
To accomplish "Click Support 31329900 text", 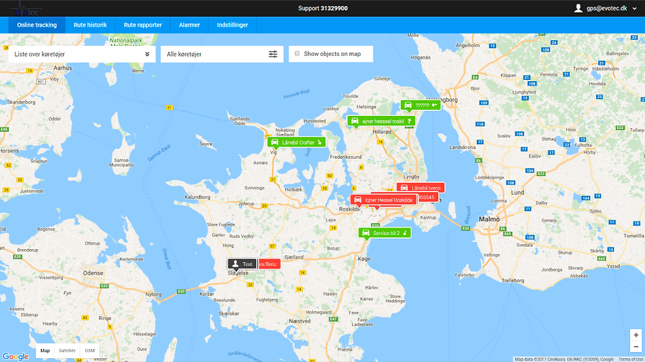I will tap(323, 8).
